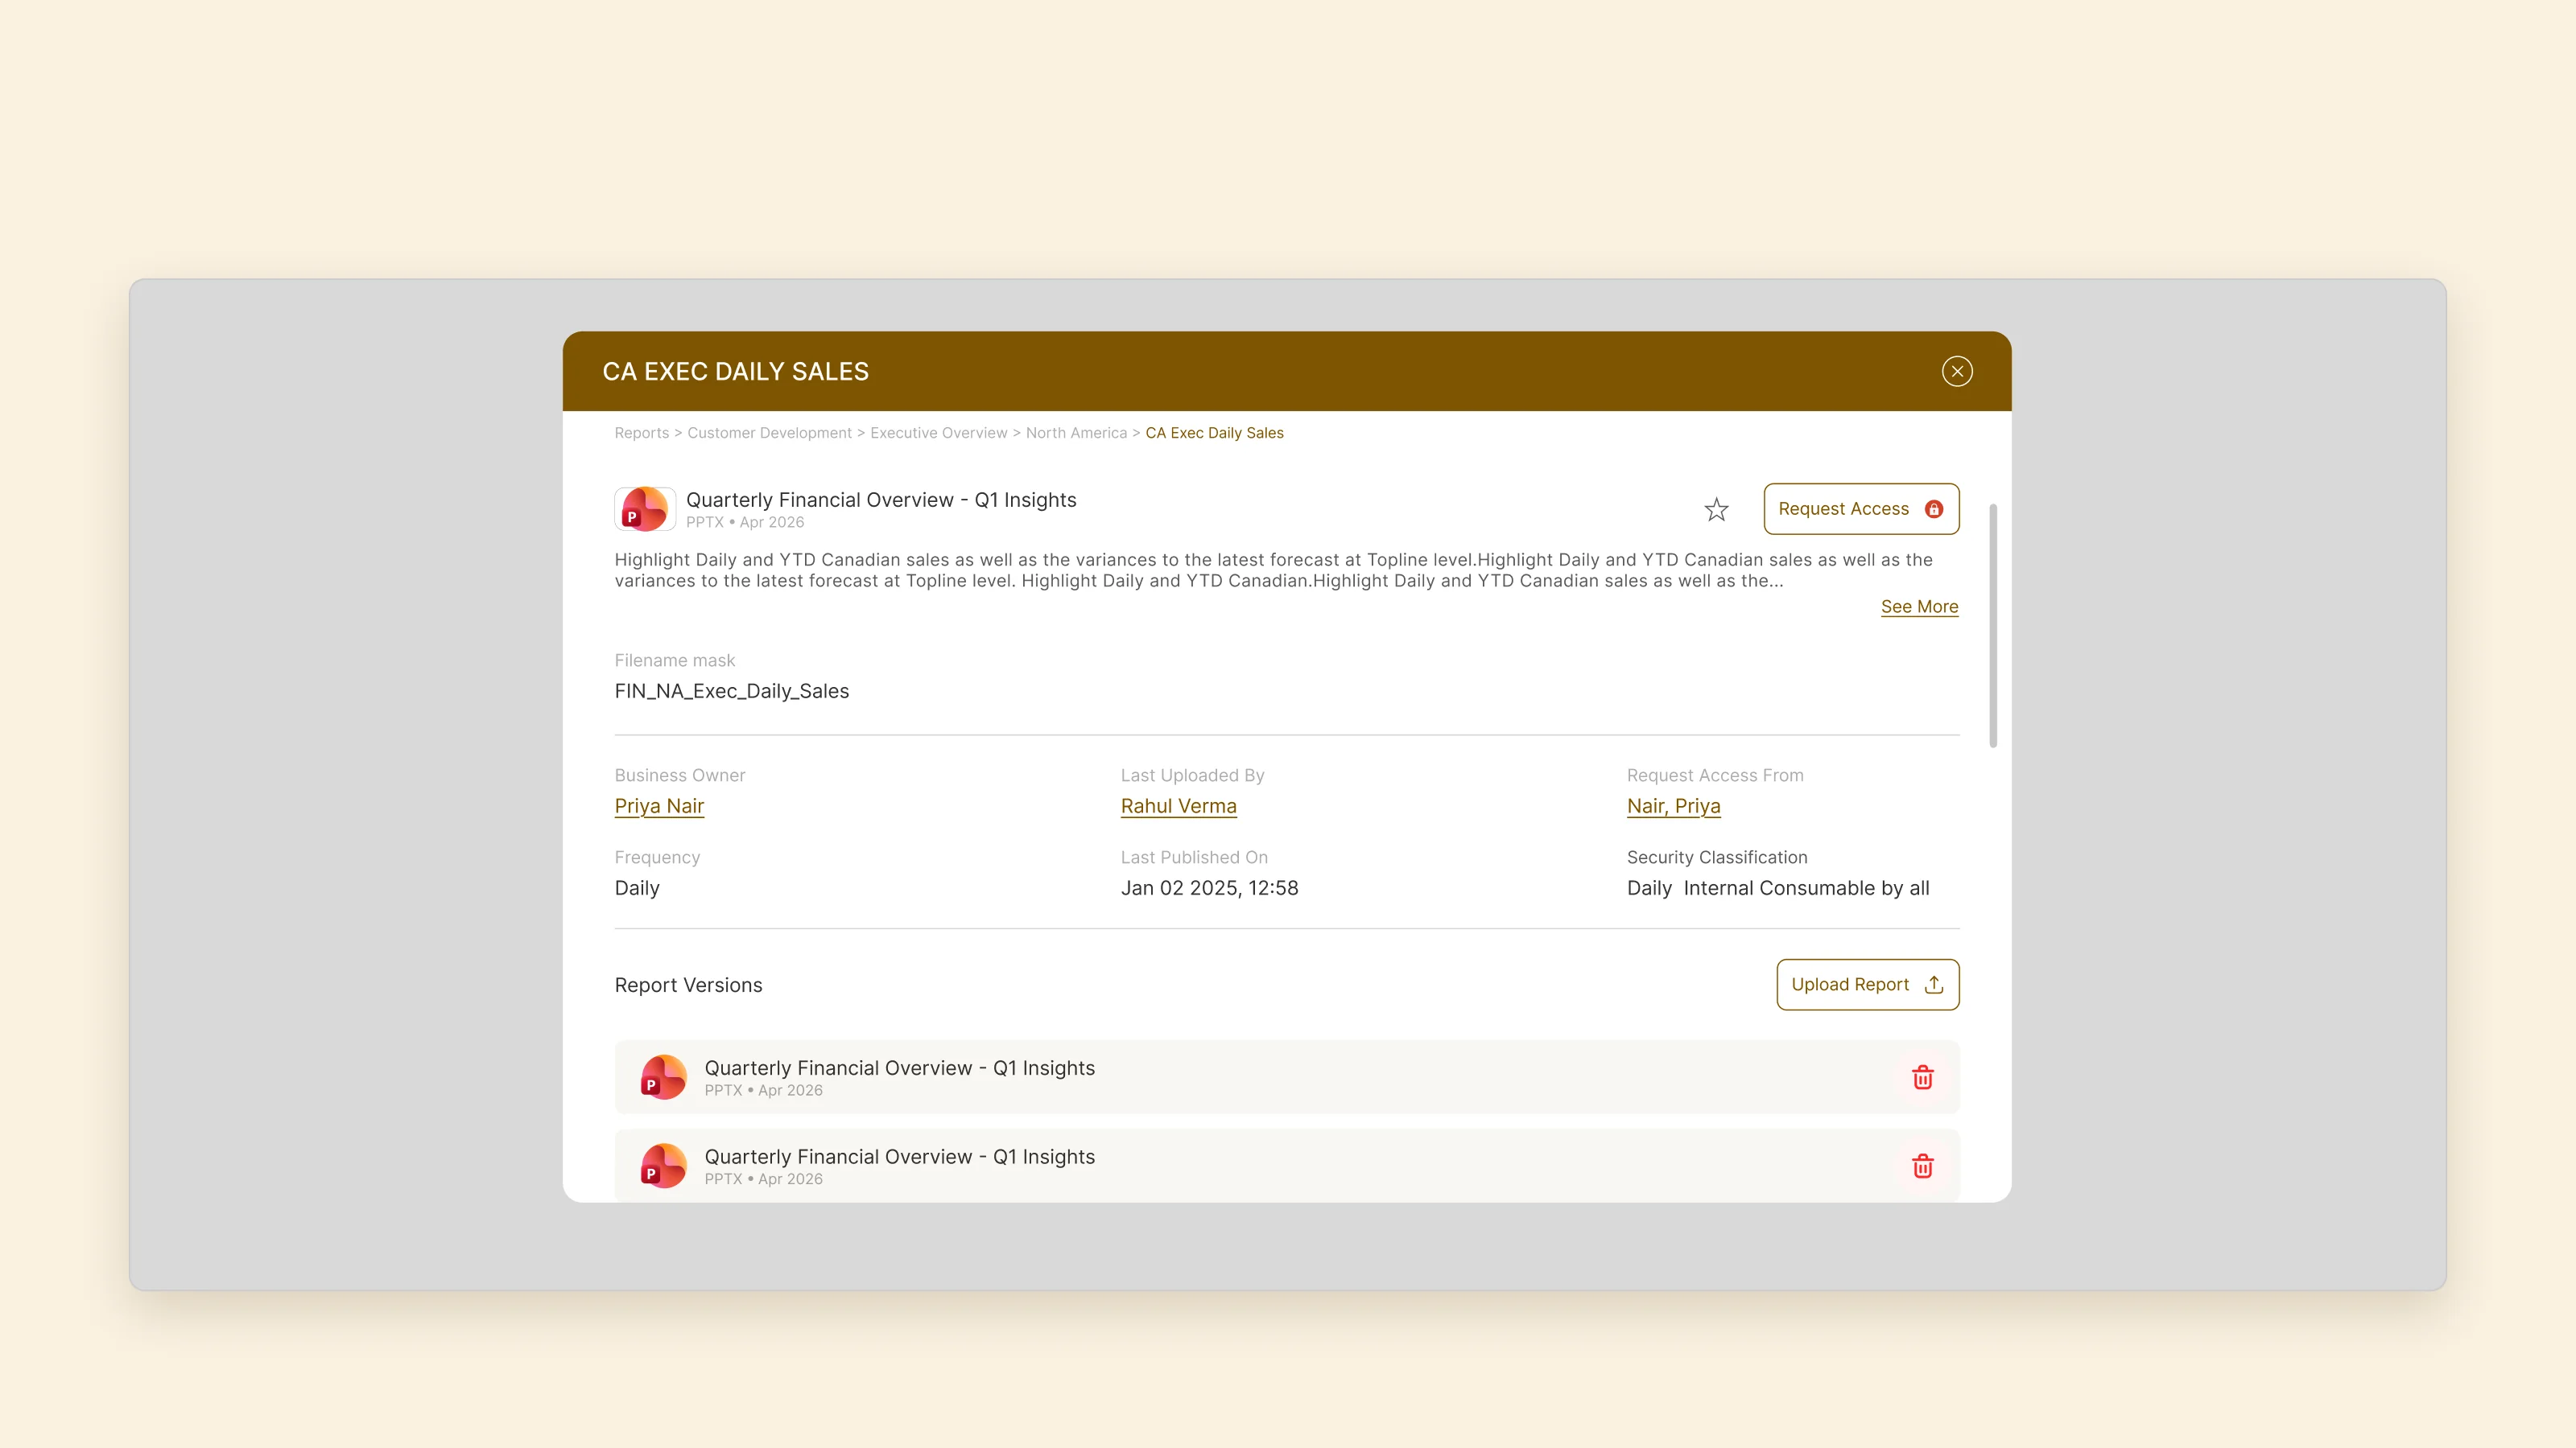Open the second report version's PowerPoint icon

click(663, 1166)
